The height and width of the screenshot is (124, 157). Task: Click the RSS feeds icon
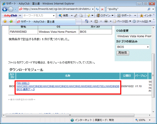pyautogui.click(x=96, y=21)
